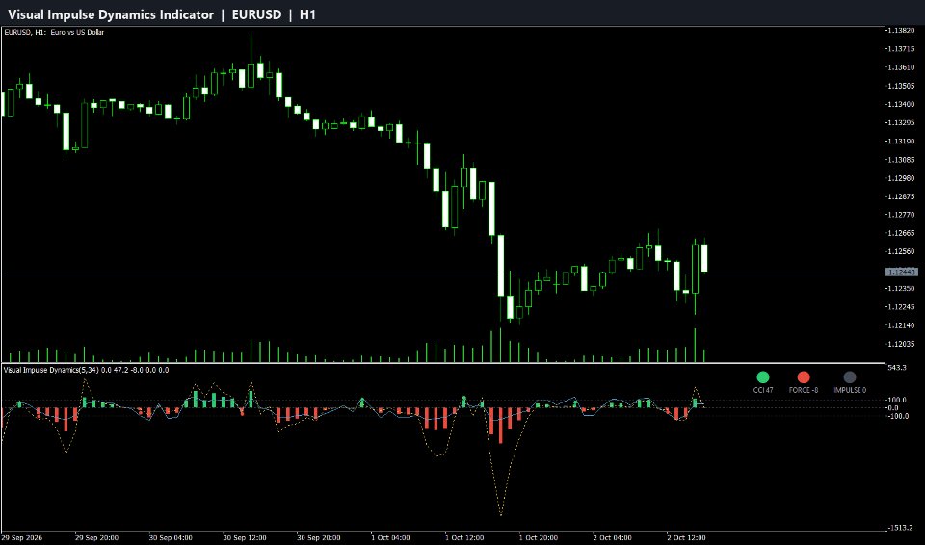Click the -1513.2 indicator scale minimum
Screen dimensions: 925x545
pyautogui.click(x=900, y=528)
